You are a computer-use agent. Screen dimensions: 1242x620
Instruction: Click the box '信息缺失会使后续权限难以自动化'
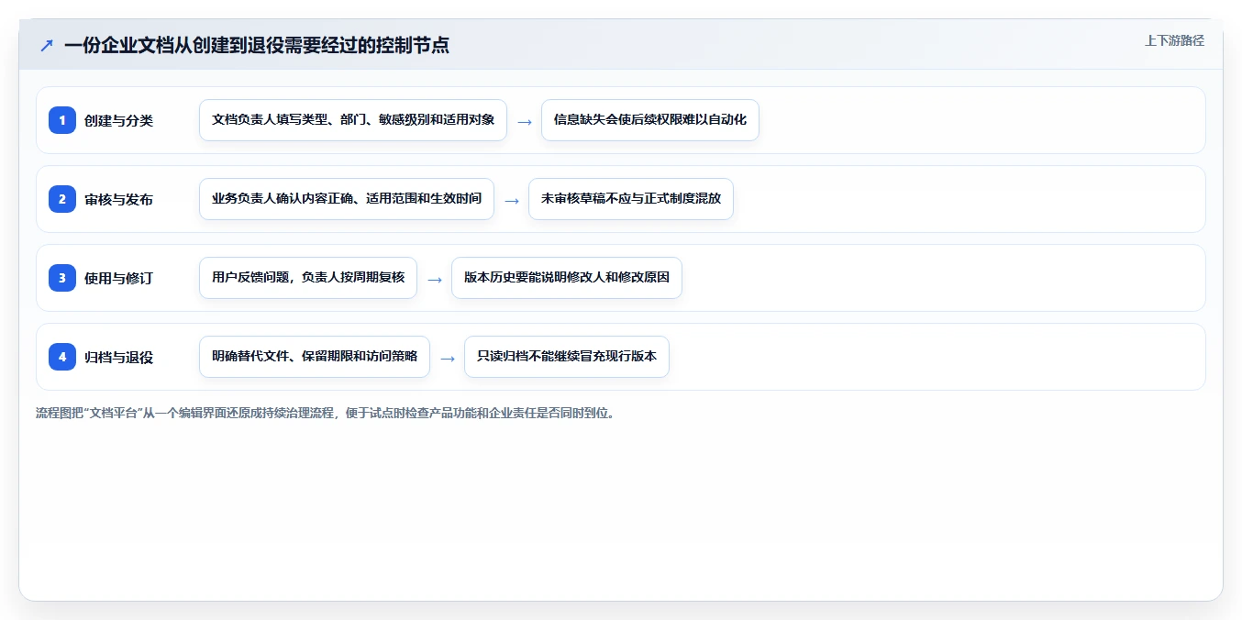point(650,120)
